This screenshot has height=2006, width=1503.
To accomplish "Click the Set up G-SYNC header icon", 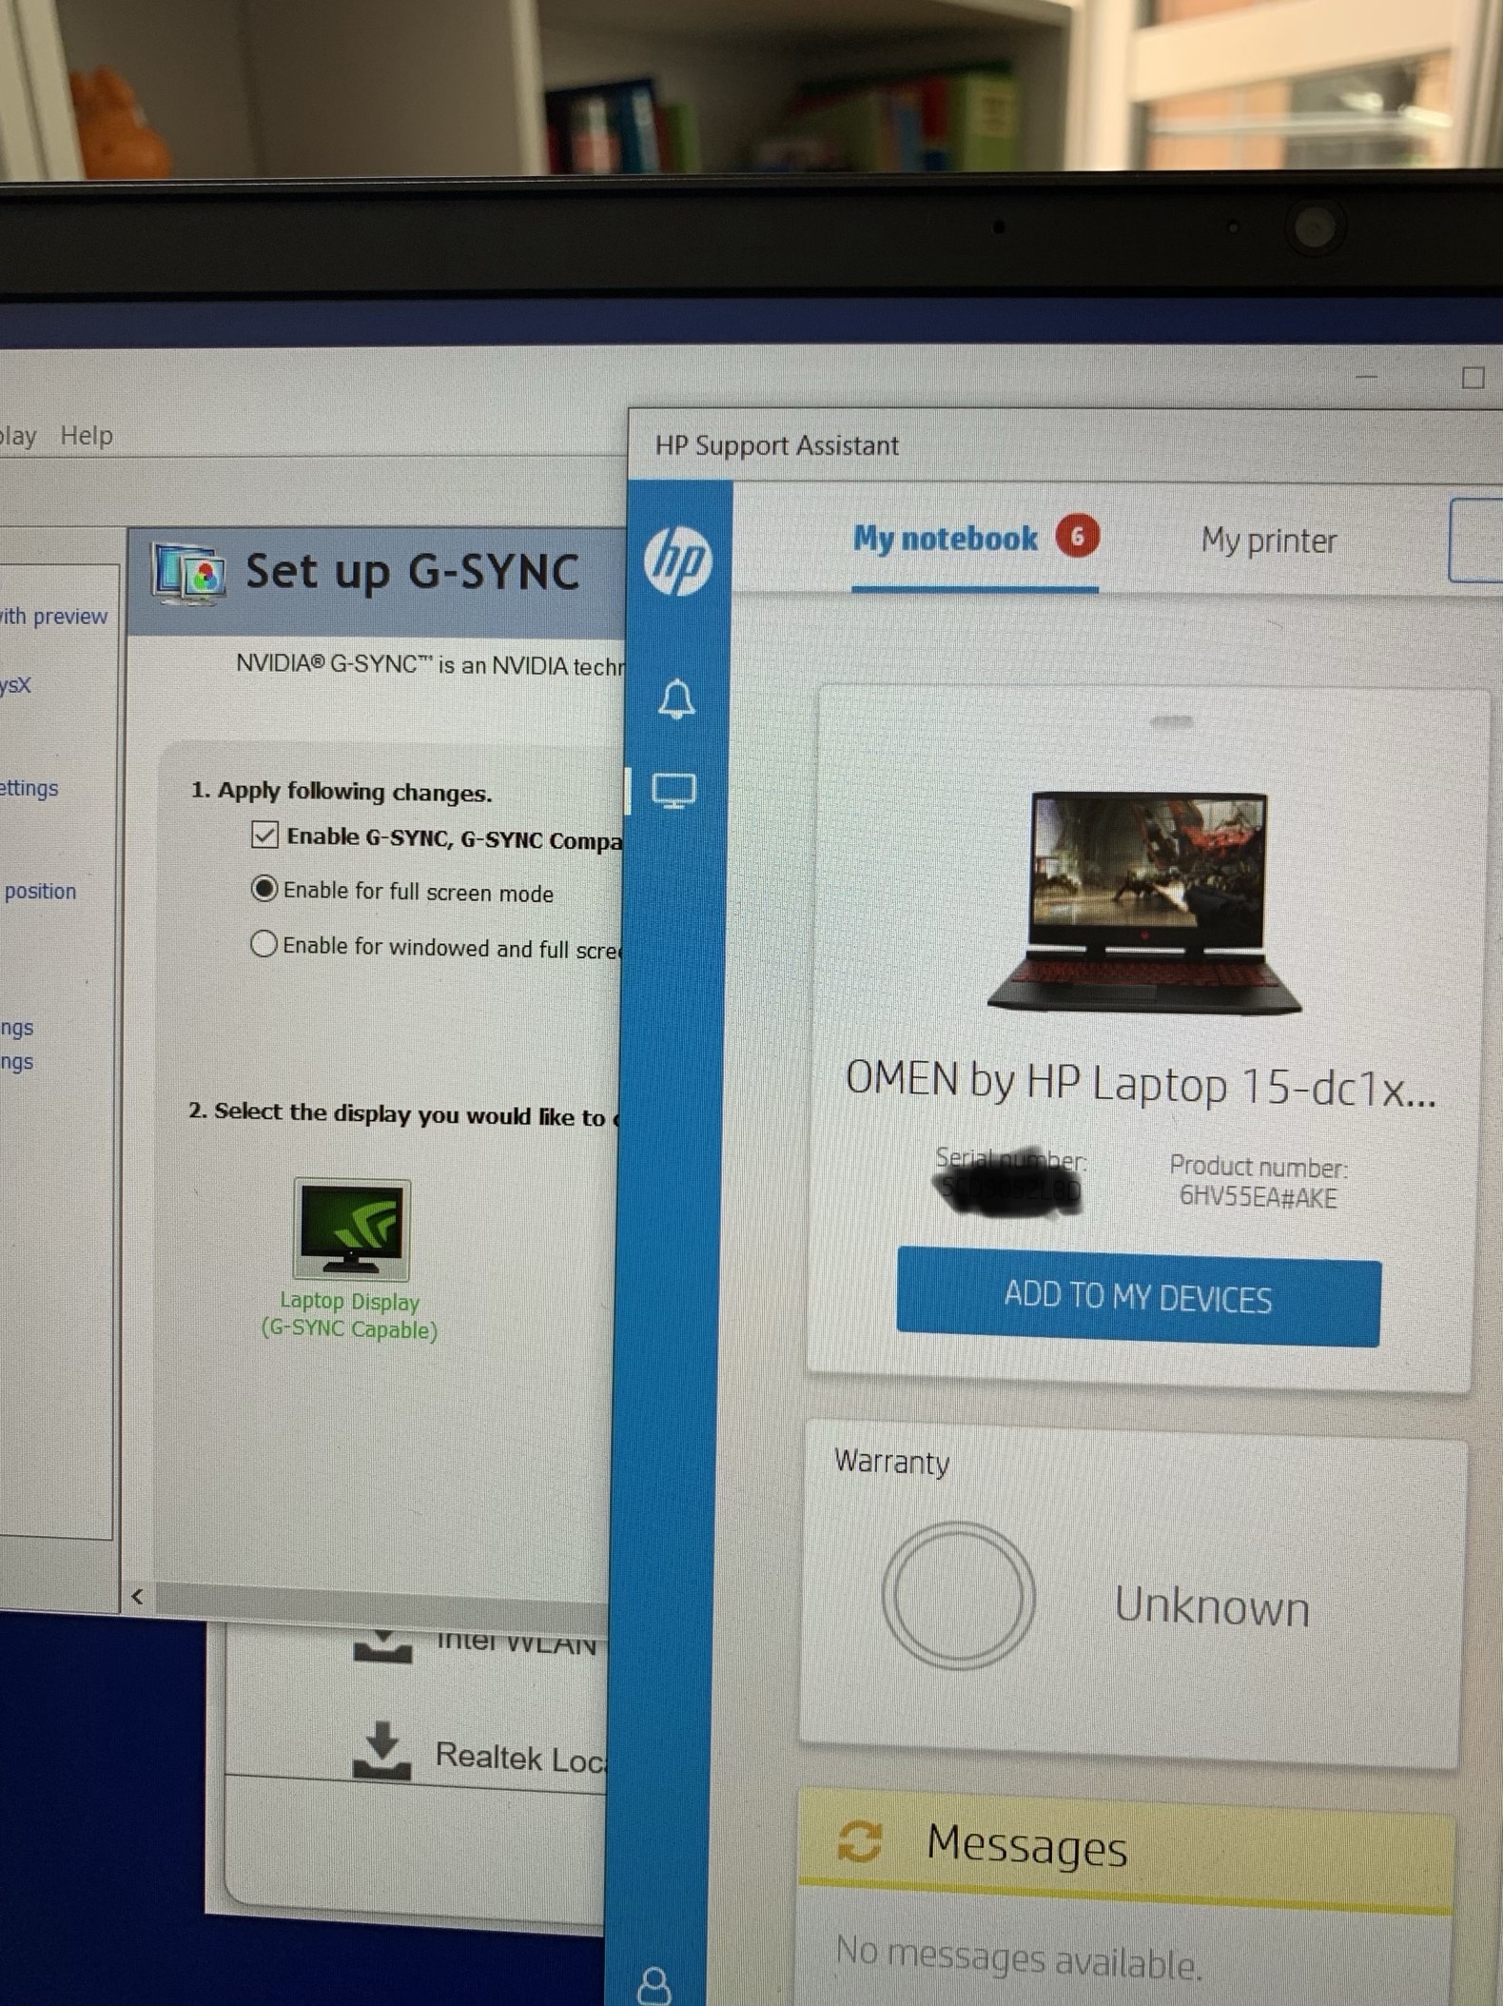I will 189,574.
